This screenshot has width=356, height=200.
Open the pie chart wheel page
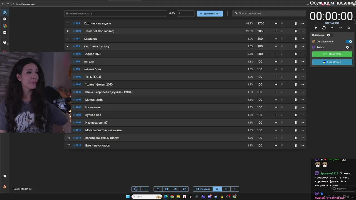(x=5, y=26)
